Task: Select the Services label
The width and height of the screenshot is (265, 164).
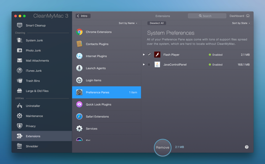Action: tap(91, 129)
